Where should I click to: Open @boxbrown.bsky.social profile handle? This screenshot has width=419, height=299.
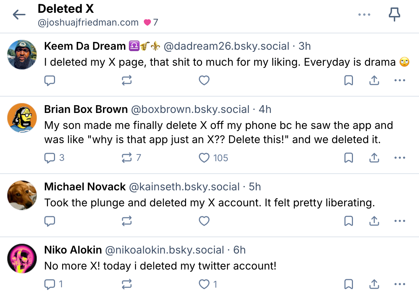click(190, 109)
